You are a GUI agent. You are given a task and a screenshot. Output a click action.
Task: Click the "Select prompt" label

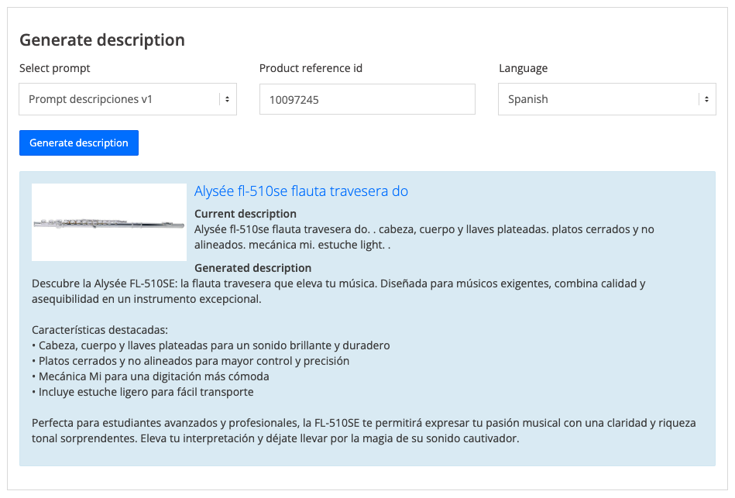click(55, 68)
